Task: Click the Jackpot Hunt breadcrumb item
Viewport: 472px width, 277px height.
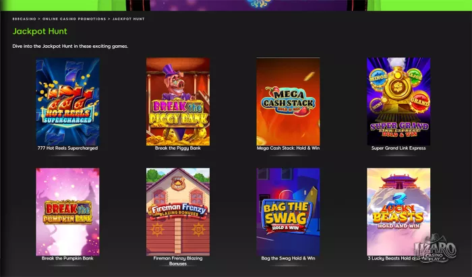Action: pyautogui.click(x=129, y=19)
